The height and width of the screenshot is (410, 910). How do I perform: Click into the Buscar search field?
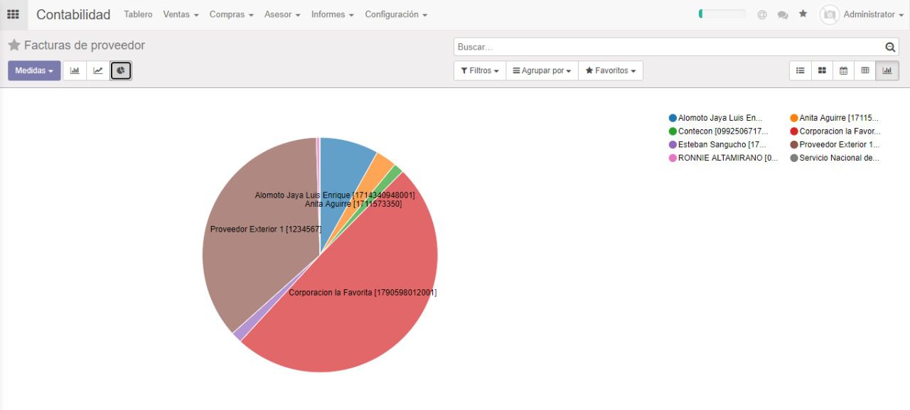point(668,47)
